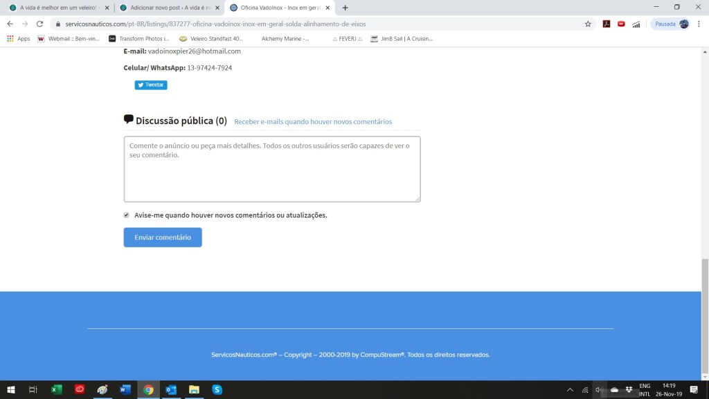Open Excel from the Windows taskbar

(x=56, y=390)
